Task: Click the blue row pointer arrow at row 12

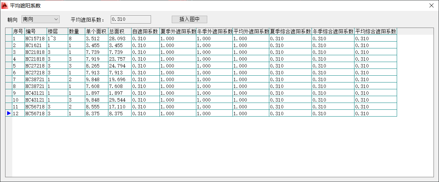Action: coord(9,113)
